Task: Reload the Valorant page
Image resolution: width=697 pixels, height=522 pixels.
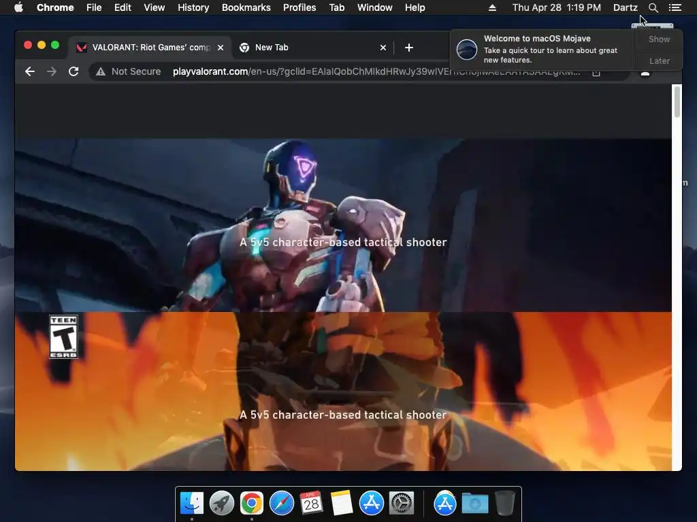Action: pyautogui.click(x=74, y=71)
